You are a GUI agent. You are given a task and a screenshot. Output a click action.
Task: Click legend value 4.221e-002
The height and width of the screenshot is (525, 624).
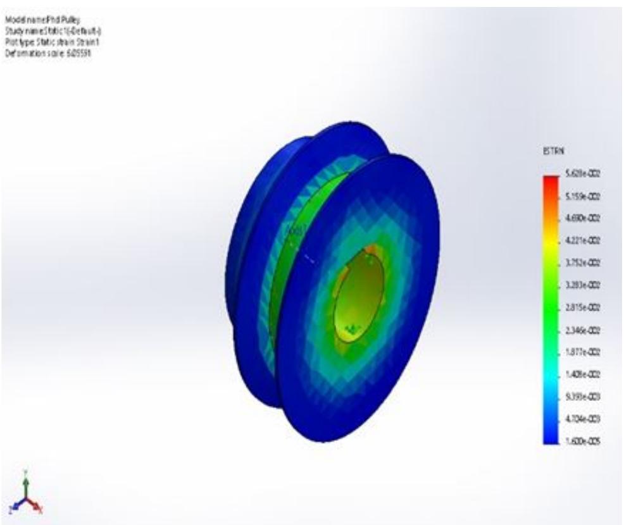[x=583, y=240]
